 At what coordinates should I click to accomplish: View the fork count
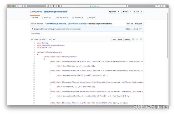coord(142,12)
